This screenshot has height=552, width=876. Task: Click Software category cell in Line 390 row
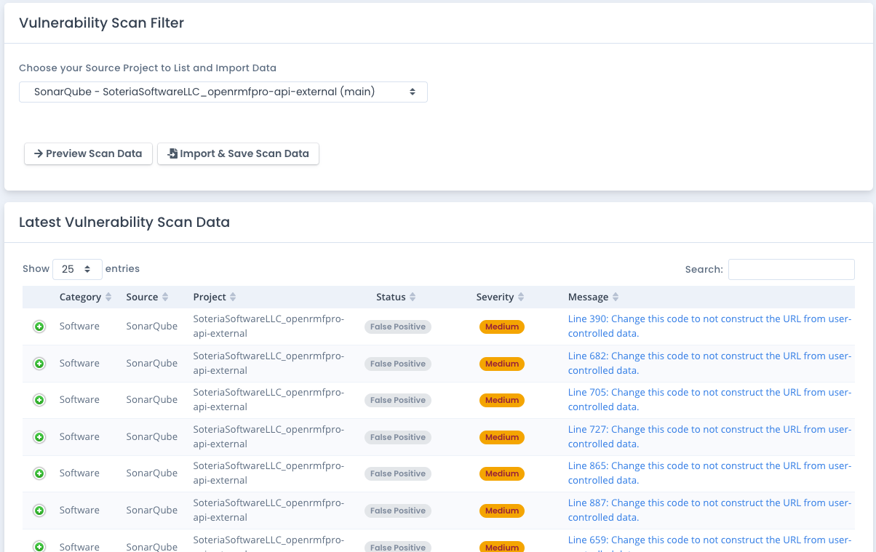pos(79,326)
